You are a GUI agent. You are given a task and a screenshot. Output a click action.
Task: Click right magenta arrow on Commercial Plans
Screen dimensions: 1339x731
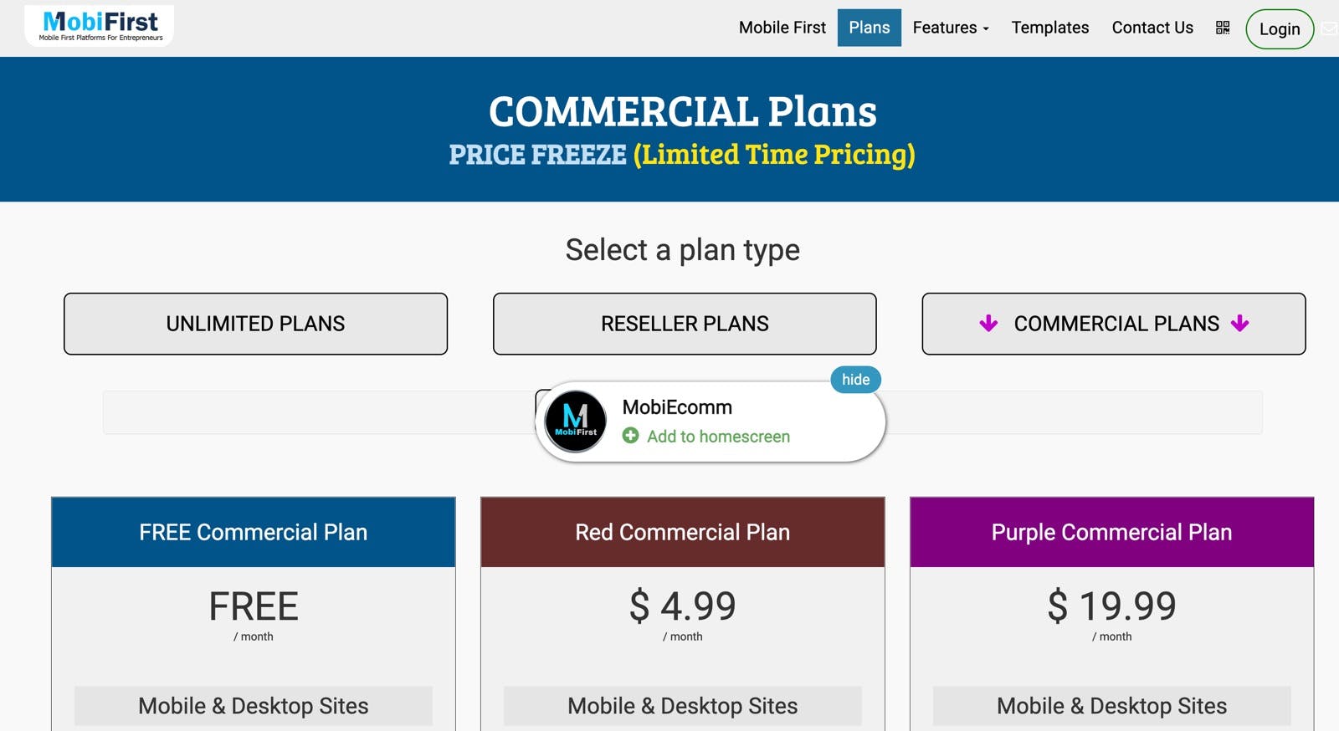coord(1240,324)
